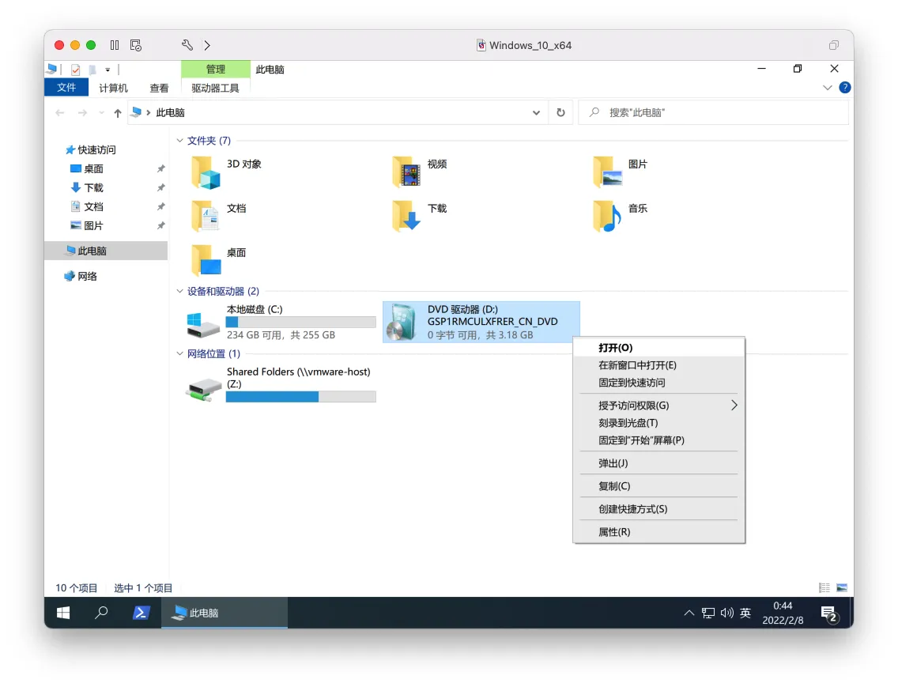The image size is (898, 687).
Task: Choose 复制(C) from the context menu
Action: click(658, 486)
